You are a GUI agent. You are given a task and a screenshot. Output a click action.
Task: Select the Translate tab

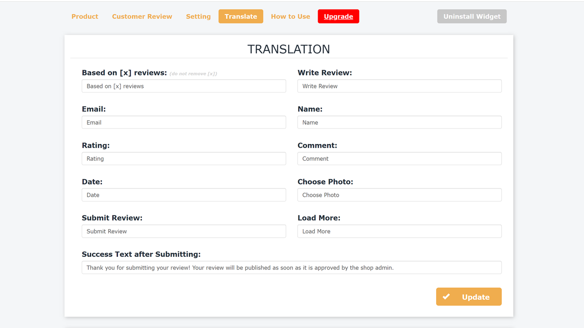[x=240, y=16]
